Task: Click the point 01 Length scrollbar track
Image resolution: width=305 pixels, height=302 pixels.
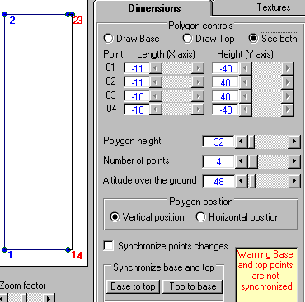Action: pos(177,68)
